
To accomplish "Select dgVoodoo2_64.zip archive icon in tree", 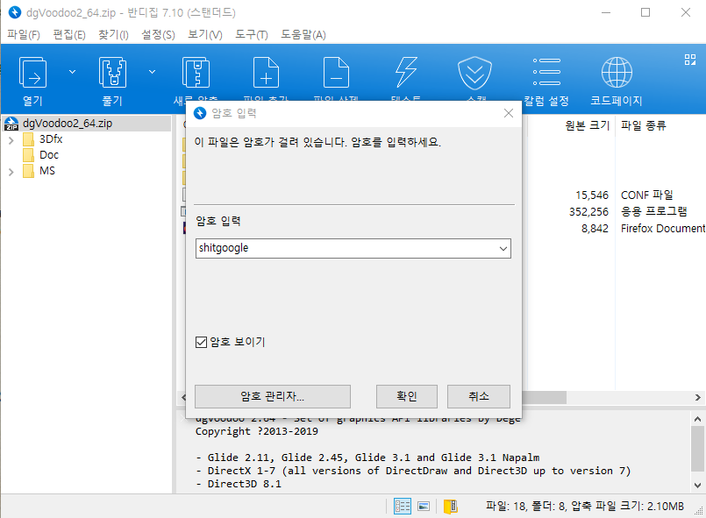I will [11, 124].
